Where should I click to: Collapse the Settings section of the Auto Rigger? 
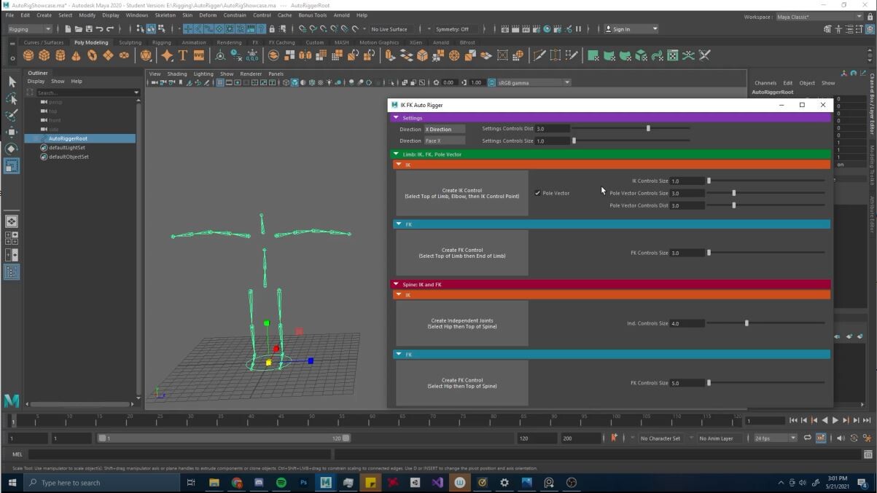coord(396,117)
